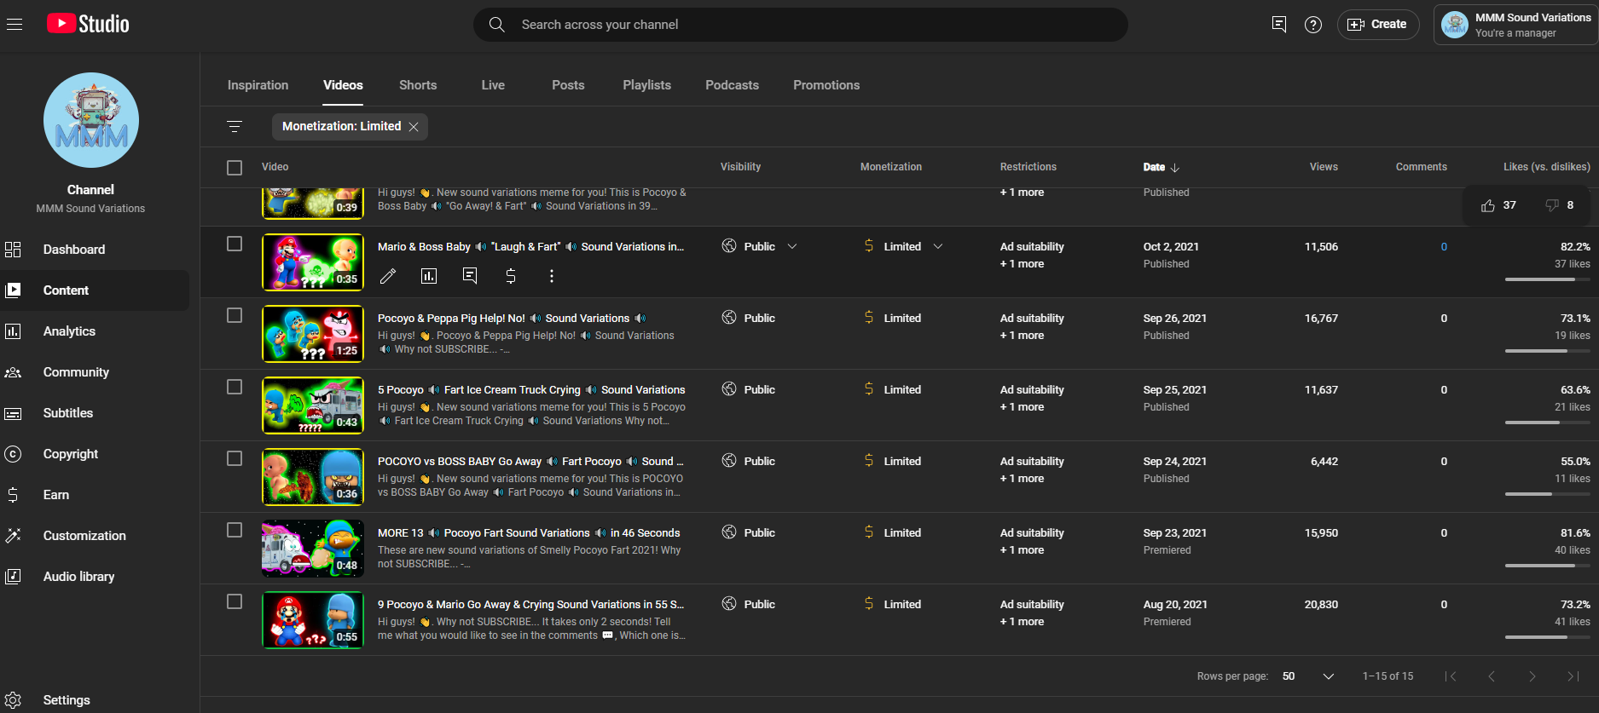Screen dimensions: 1599x713
Task: Open the POCOYO vs BOSS BABY Go Away title
Action: pos(530,462)
